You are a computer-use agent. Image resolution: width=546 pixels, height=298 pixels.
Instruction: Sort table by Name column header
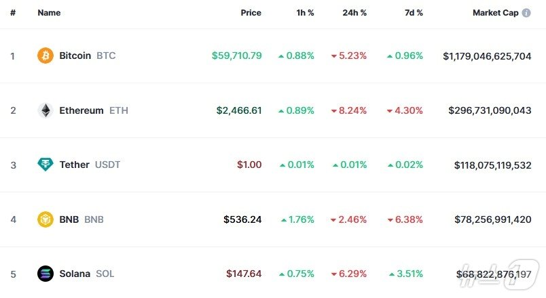pos(49,13)
